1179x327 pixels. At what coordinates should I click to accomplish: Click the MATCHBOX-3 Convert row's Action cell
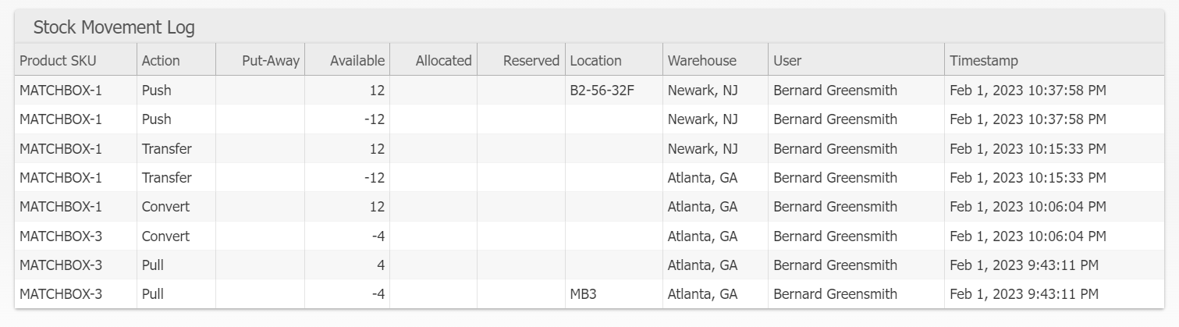[165, 236]
